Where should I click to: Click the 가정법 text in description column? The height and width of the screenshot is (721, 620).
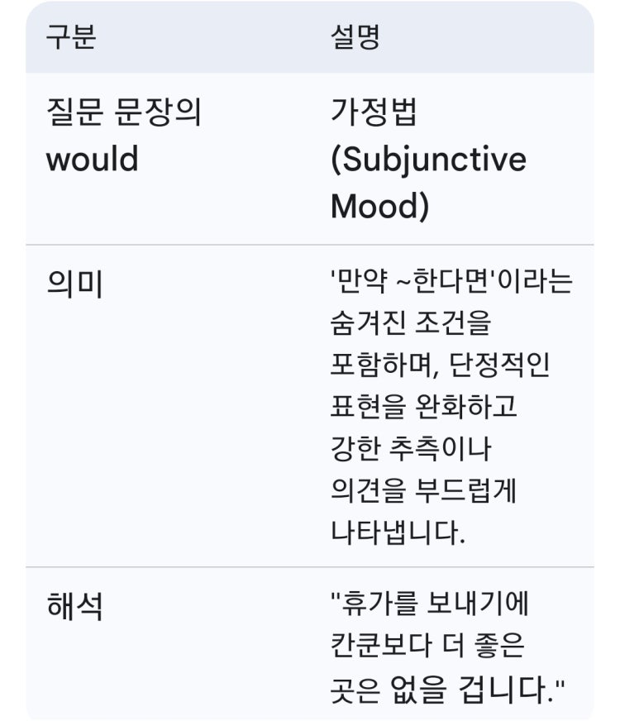[373, 112]
